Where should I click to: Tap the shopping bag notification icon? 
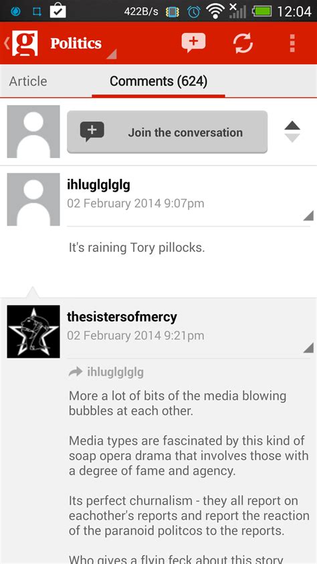(58, 11)
